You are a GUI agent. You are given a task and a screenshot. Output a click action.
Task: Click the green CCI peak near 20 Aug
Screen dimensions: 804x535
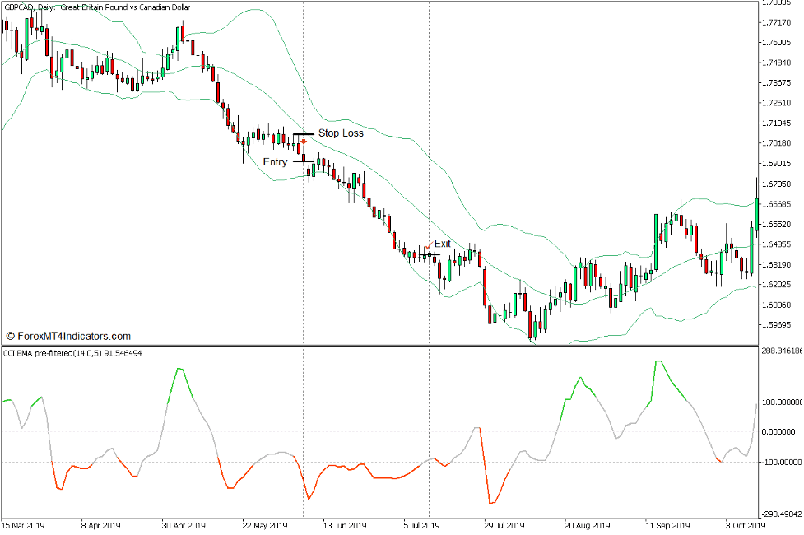tap(582, 375)
